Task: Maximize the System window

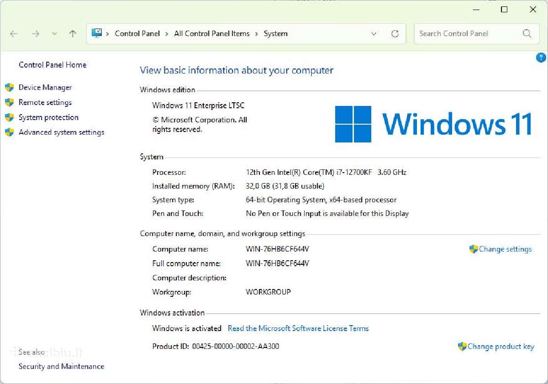Action: [x=504, y=9]
